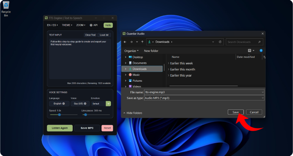Click the Guardar Audio dialog logo icon
293x156 pixels.
pyautogui.click(x=124, y=34)
